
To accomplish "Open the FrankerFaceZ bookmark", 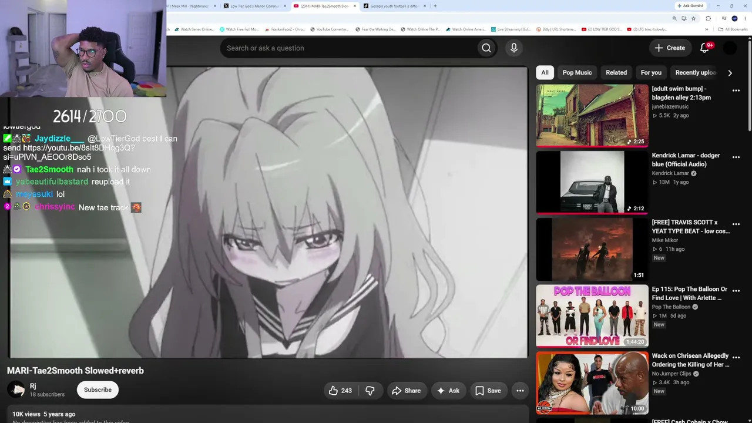I will (x=285, y=29).
